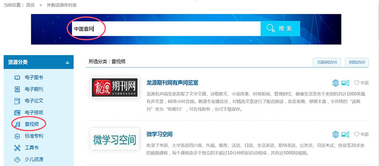
Task: Click the 龙源期刊网 logo thumbnail
Action: click(x=115, y=87)
